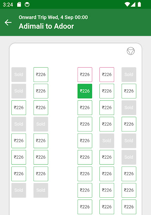The height and width of the screenshot is (215, 151).
Task: Tap the cellular signal strength icon
Action: [x=133, y=5]
